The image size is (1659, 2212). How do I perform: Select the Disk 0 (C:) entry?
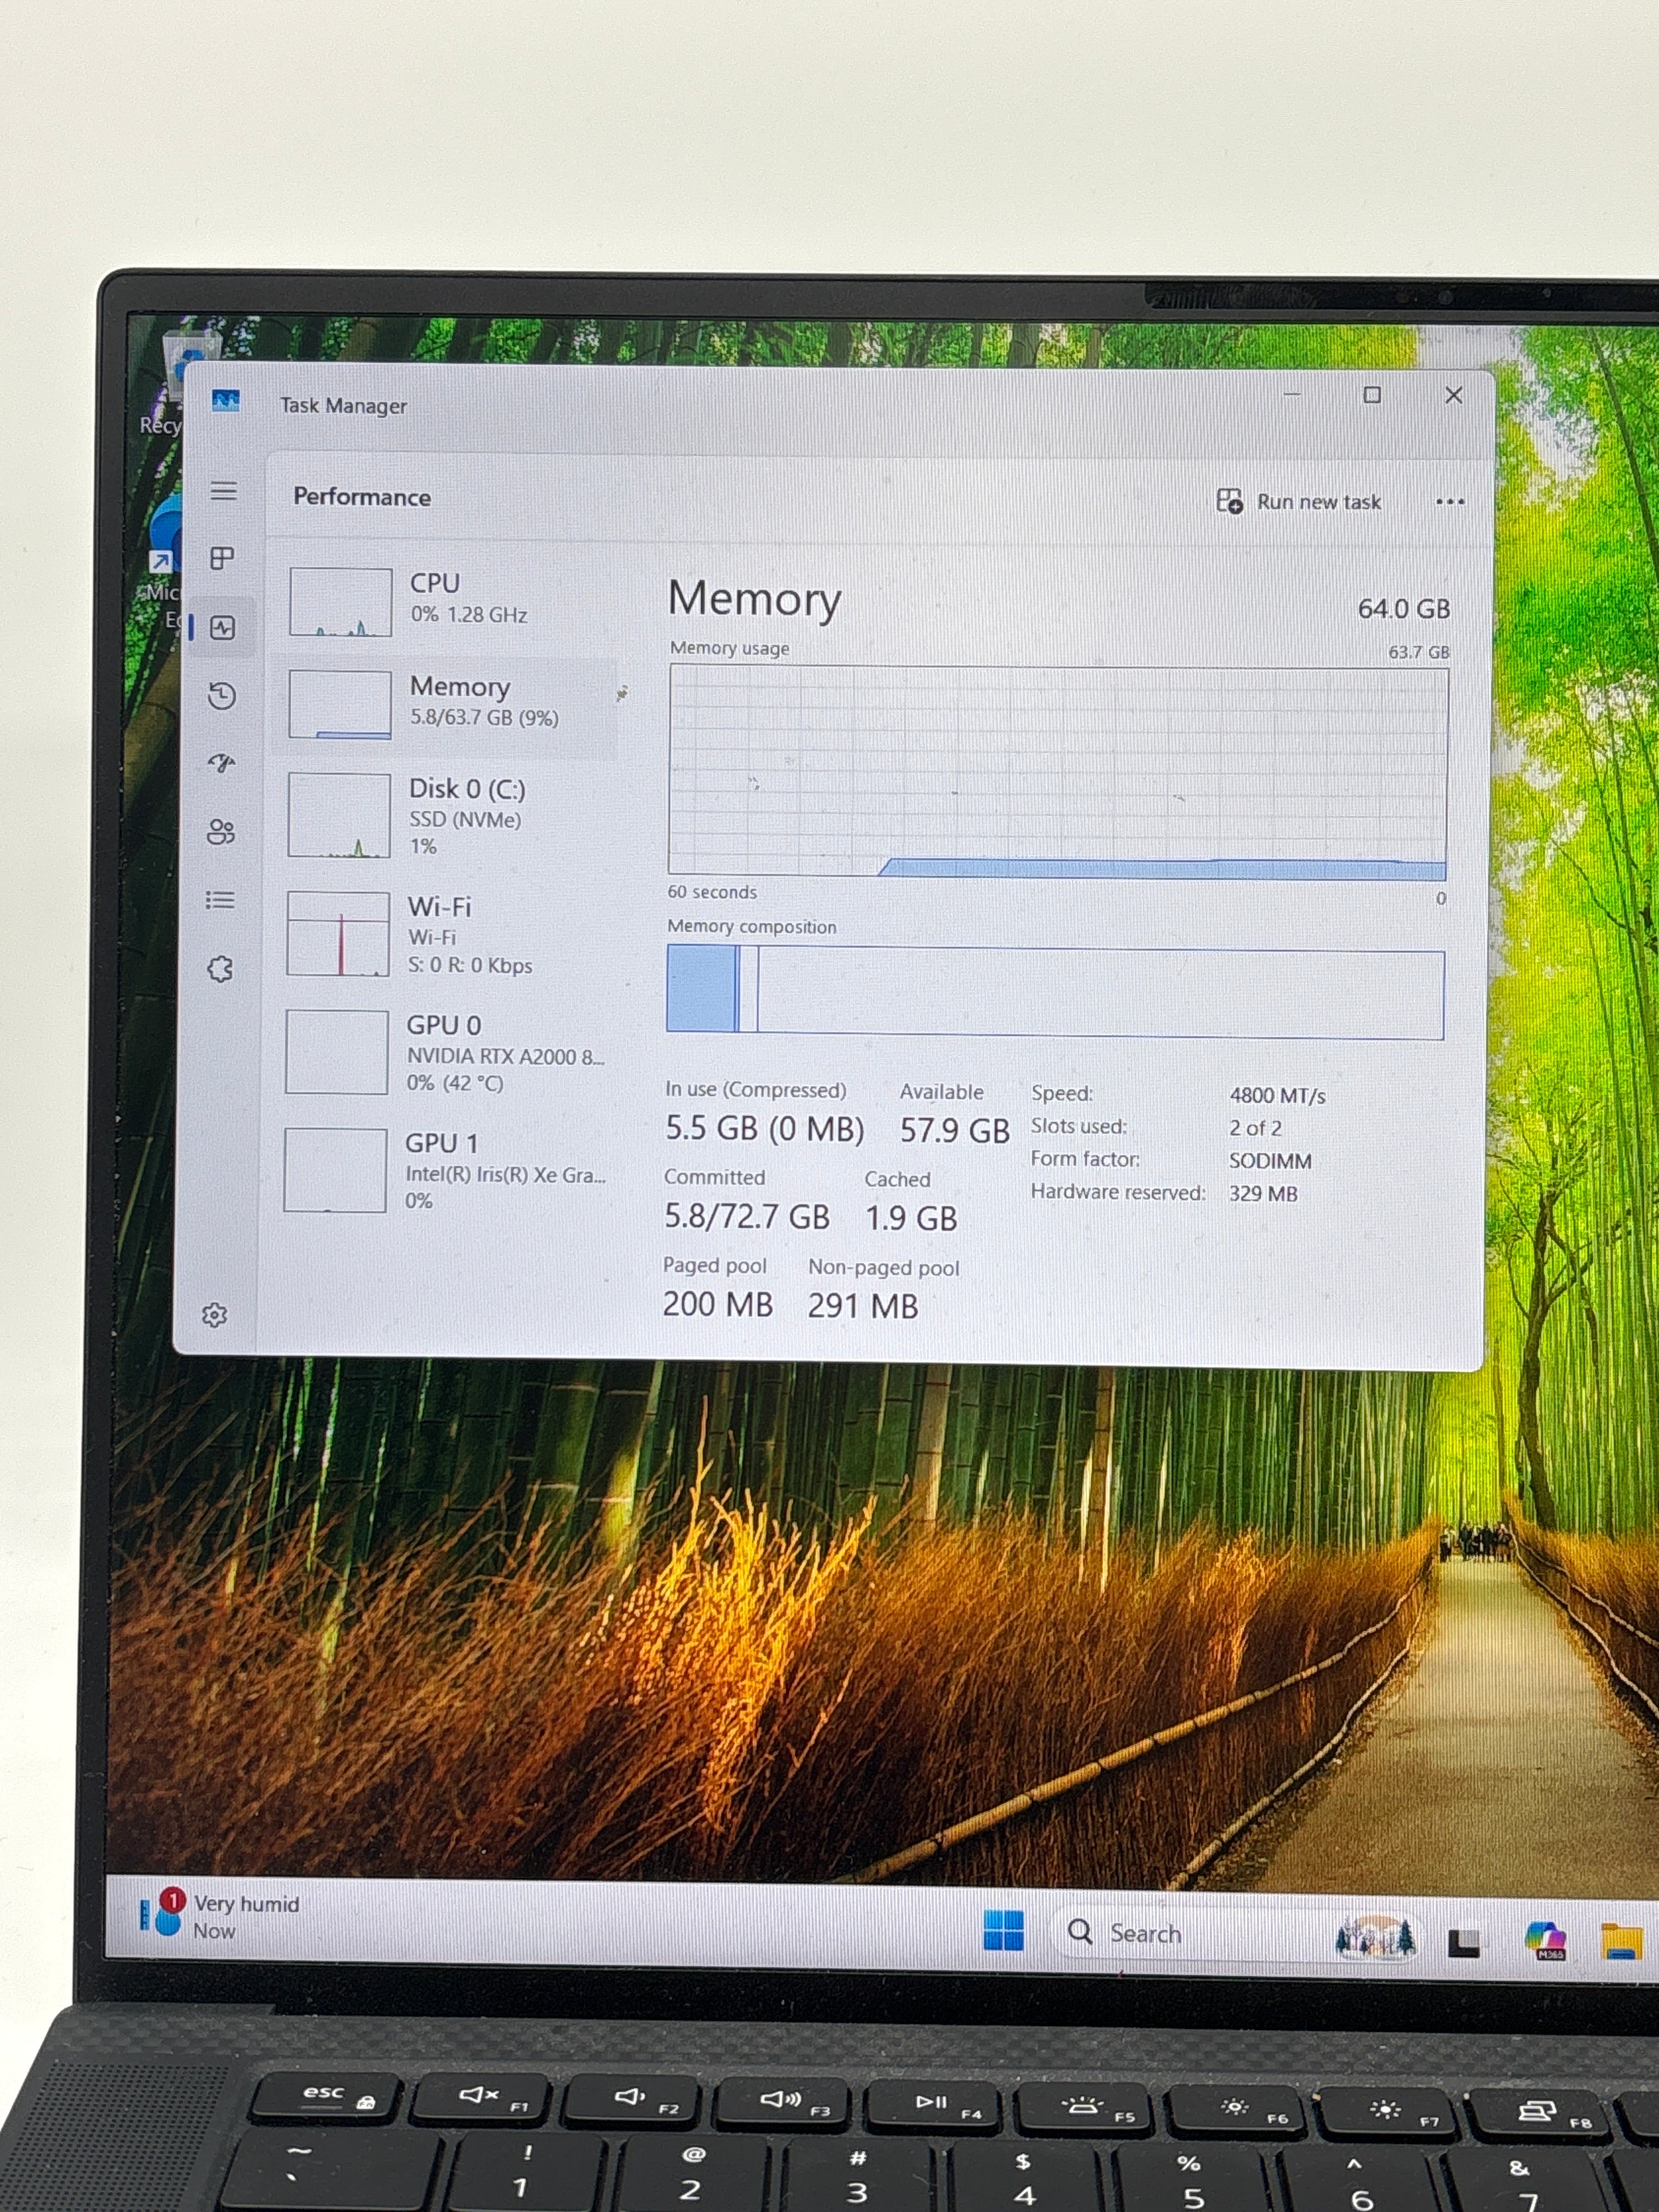pos(446,816)
